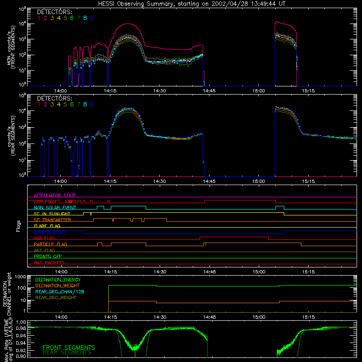This screenshot has height=362, width=362.
Task: Click the front segments counts/s axis title
Action: point(12,48)
